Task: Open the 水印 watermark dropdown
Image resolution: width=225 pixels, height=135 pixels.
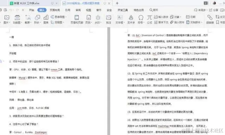Action: point(101,22)
